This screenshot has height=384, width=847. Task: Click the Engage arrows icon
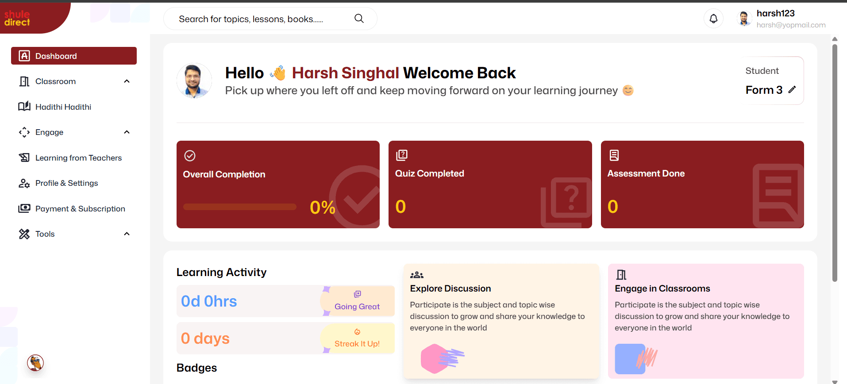tap(24, 132)
